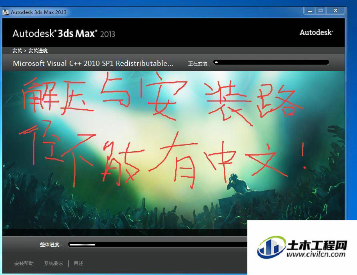Click the 安装 > 安装进度 breadcrumb text
This screenshot has height=275, width=357.
[30, 51]
